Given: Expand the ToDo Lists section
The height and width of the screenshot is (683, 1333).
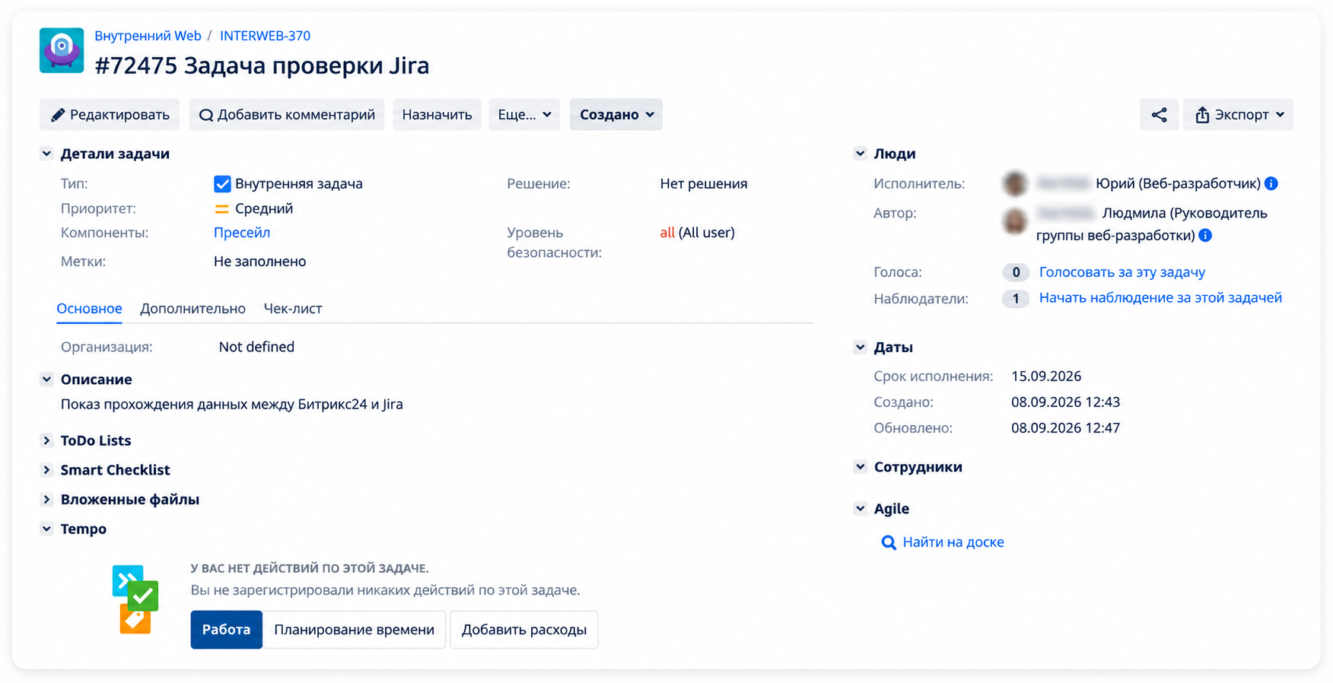Looking at the screenshot, I should point(46,440).
